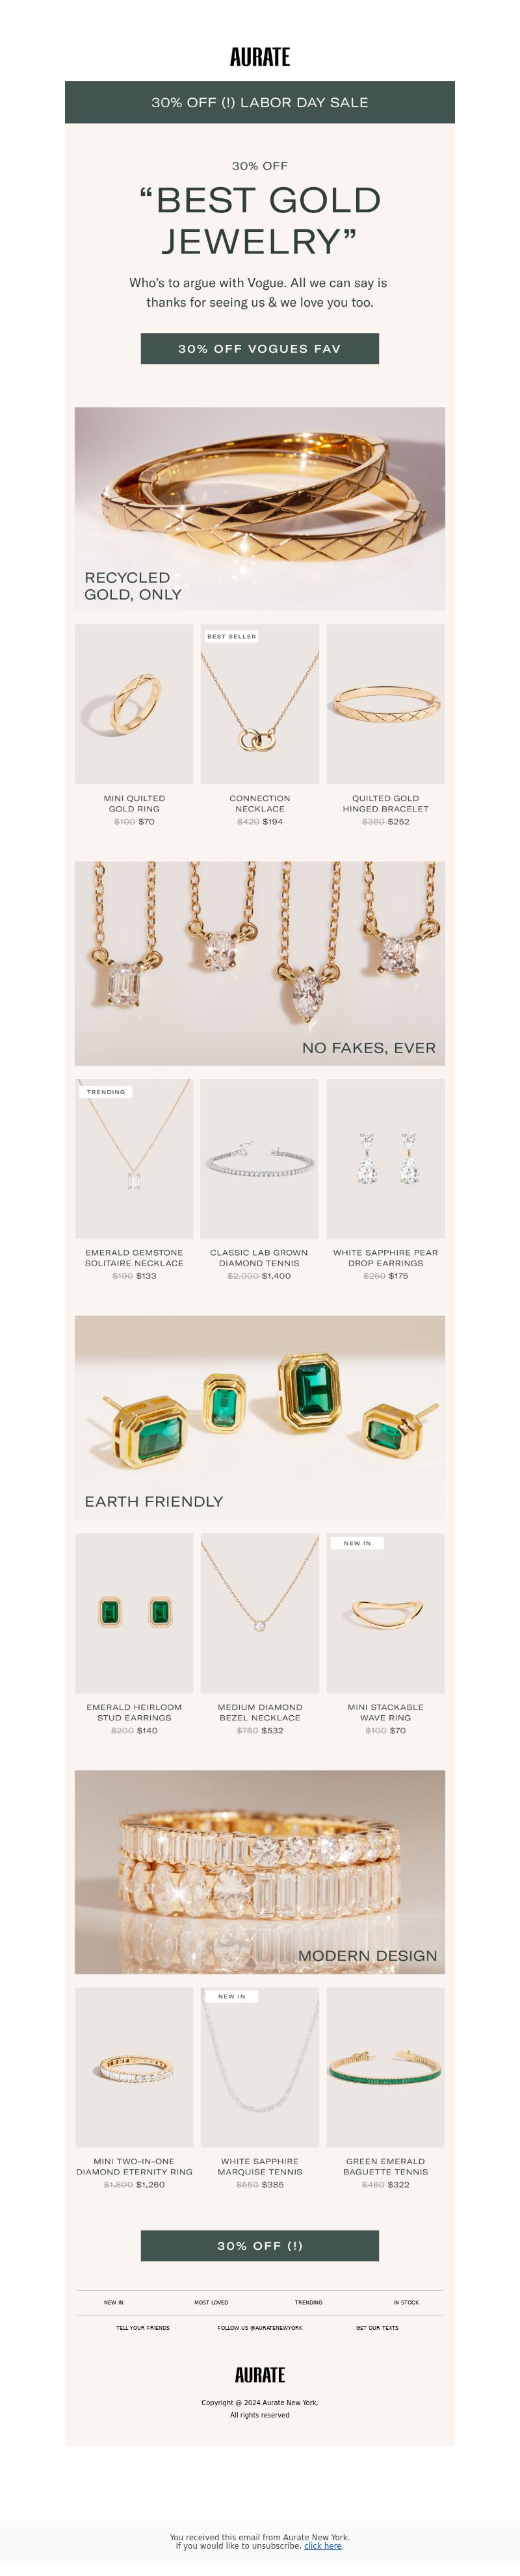Image resolution: width=520 pixels, height=2576 pixels.
Task: Click the 30% OFF VOGUES FAV button
Action: [260, 348]
